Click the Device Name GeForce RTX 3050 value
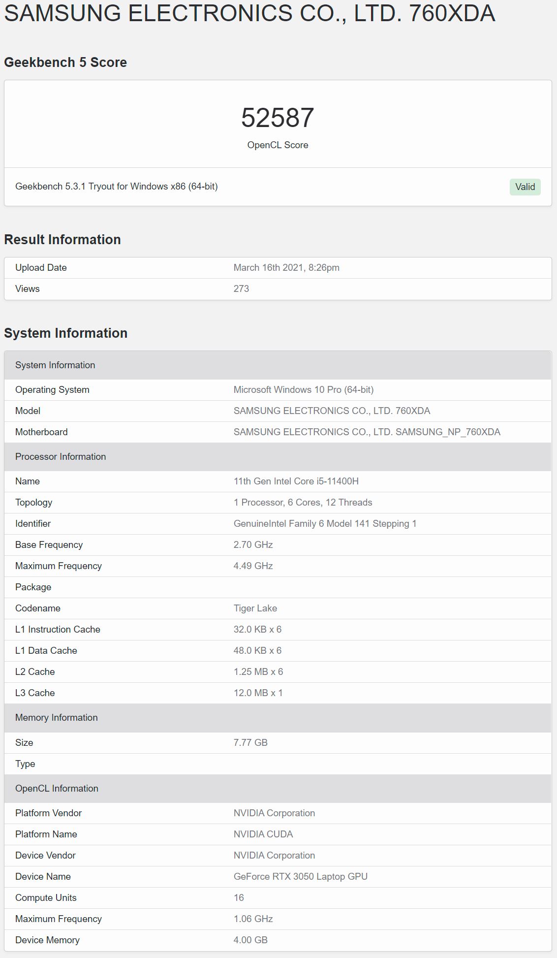The width and height of the screenshot is (557, 958). tap(301, 876)
